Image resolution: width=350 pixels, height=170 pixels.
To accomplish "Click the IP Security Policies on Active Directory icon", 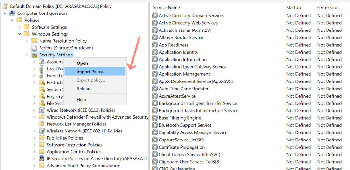I will tap(41, 158).
